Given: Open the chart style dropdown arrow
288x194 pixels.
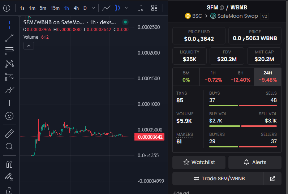Looking at the screenshot, I should pyautogui.click(x=127, y=8).
